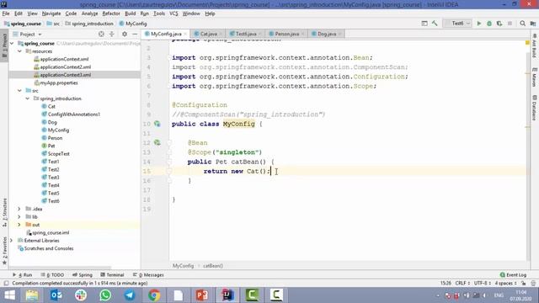Click the bean gutter icon on line 12
Image resolution: width=539 pixels, height=303 pixels.
click(157, 142)
